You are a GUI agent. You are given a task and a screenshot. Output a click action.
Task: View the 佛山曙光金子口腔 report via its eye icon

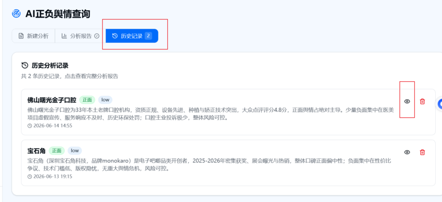[x=407, y=101]
